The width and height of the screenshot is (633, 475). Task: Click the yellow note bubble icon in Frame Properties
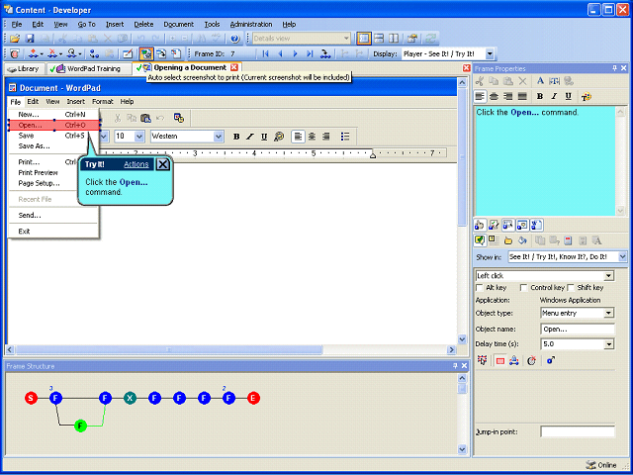click(x=479, y=240)
